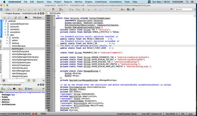Click the stop icon below the project tree
Viewport: 197px width, 116px height.
4,80
